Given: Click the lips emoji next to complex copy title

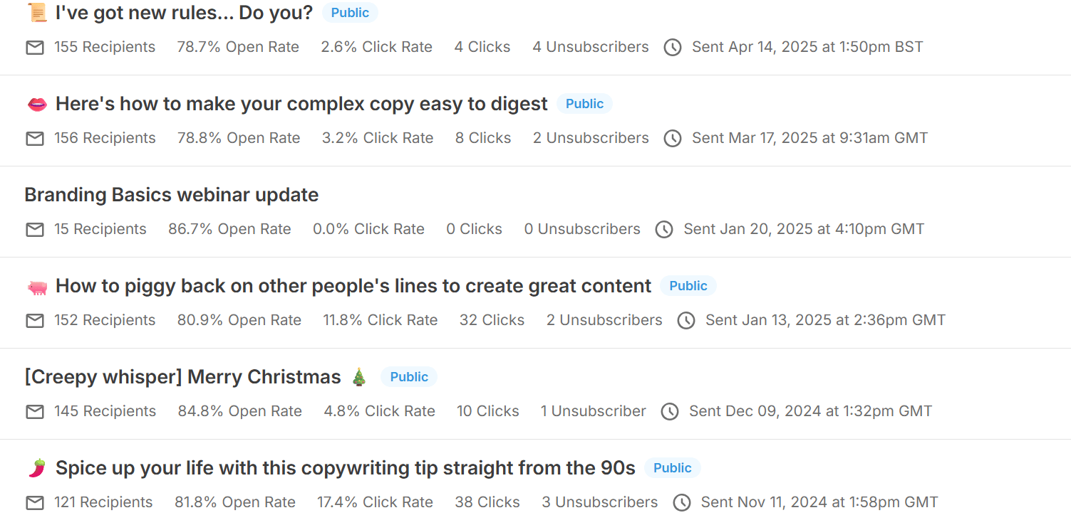Looking at the screenshot, I should [x=36, y=104].
